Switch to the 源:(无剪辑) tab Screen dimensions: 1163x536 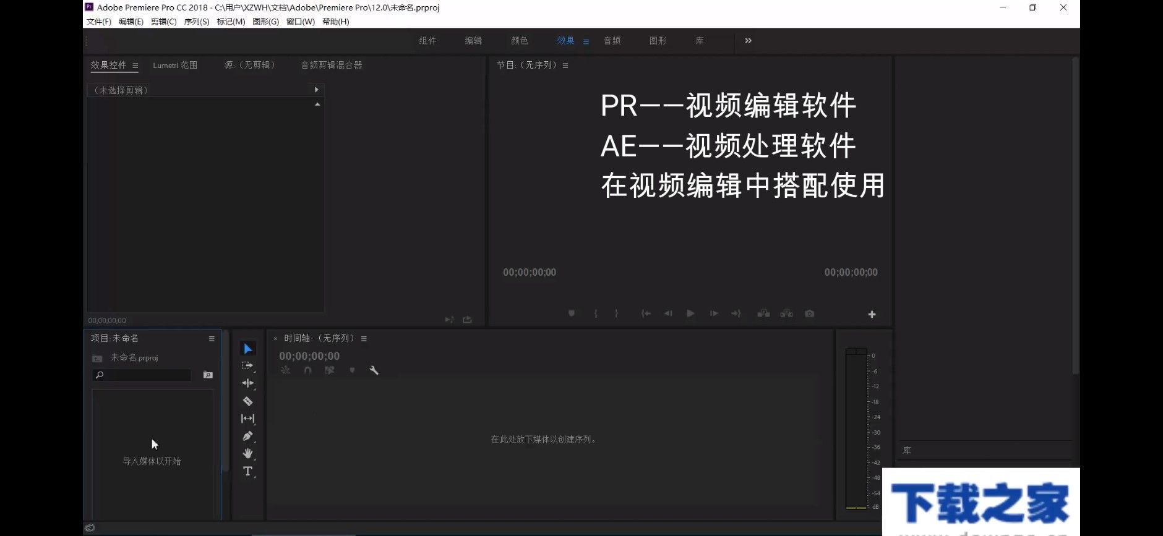click(x=250, y=65)
